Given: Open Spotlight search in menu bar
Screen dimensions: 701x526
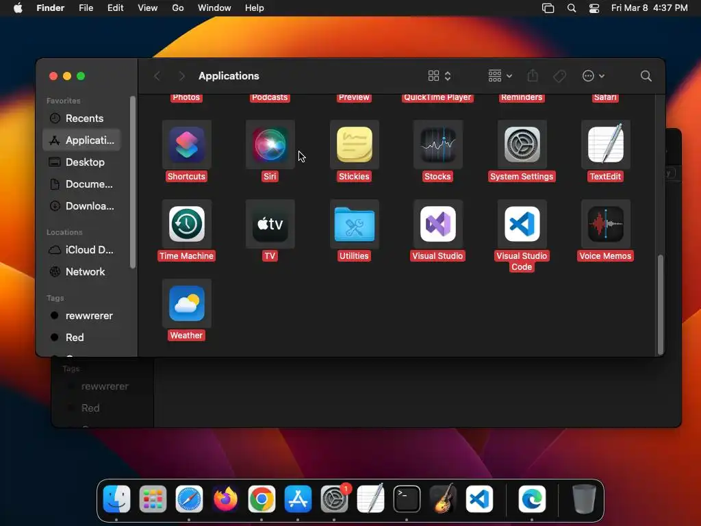Looking at the screenshot, I should pyautogui.click(x=572, y=8).
